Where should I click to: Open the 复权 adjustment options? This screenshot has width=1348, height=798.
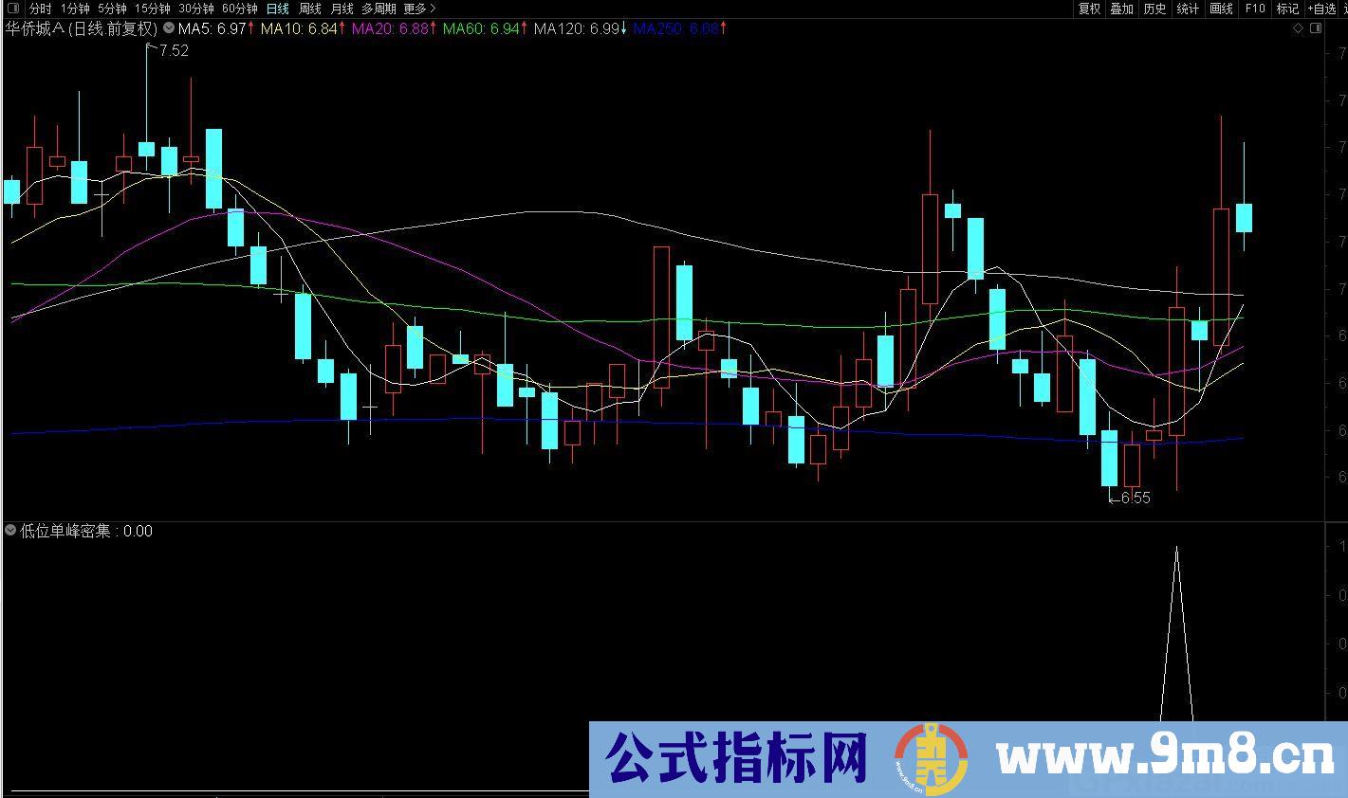click(x=1089, y=9)
